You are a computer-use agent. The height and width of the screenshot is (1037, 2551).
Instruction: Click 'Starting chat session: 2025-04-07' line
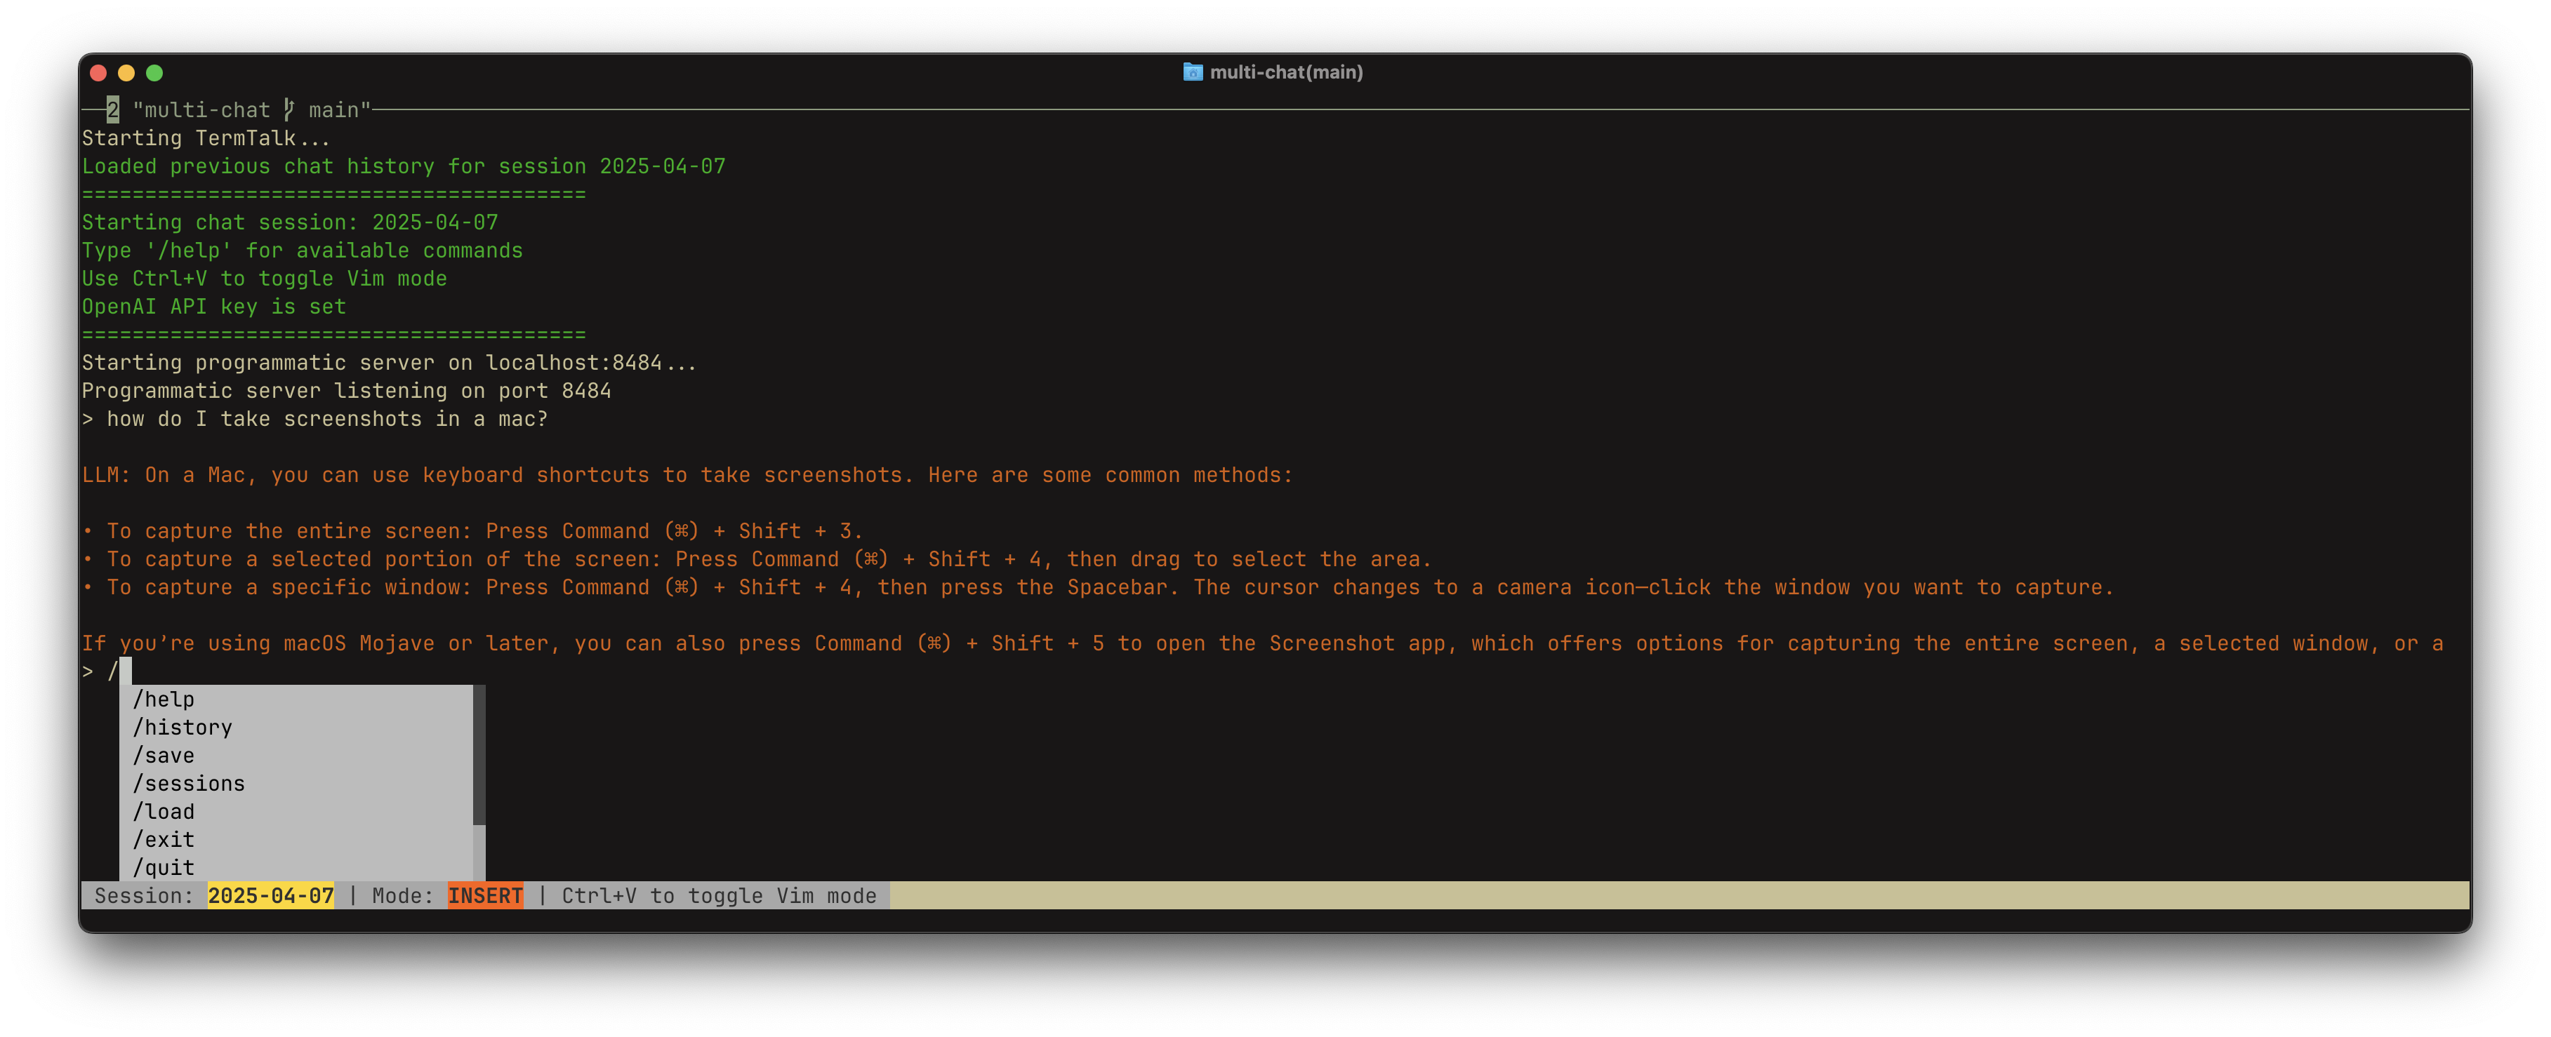[x=290, y=222]
